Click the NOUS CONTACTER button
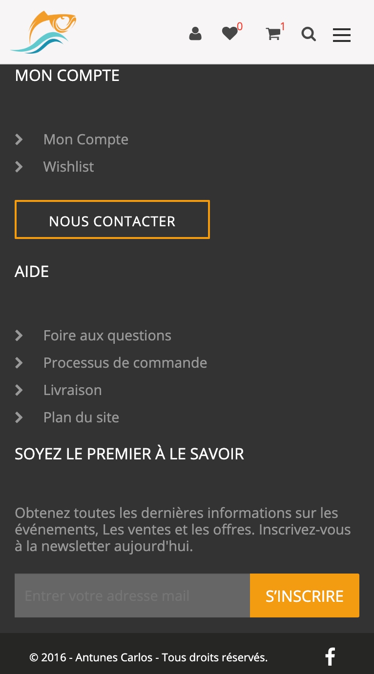 click(x=112, y=219)
